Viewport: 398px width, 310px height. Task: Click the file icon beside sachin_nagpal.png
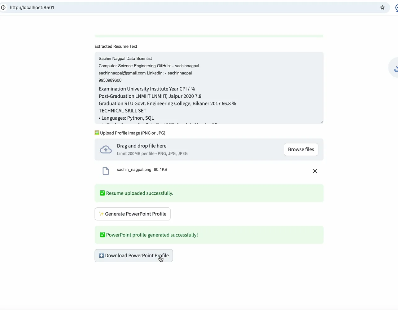click(x=106, y=171)
